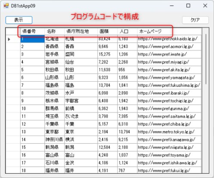Click the capital cell 金沢
This screenshot has height=178, width=214.
81,163
